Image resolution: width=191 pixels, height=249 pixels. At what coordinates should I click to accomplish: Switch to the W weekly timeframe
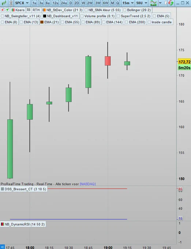(x=83, y=3)
